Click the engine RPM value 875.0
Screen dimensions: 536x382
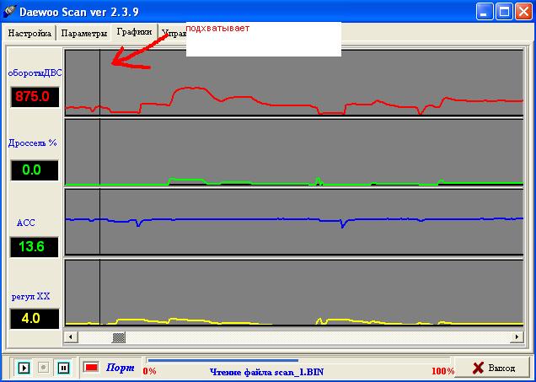(35, 97)
